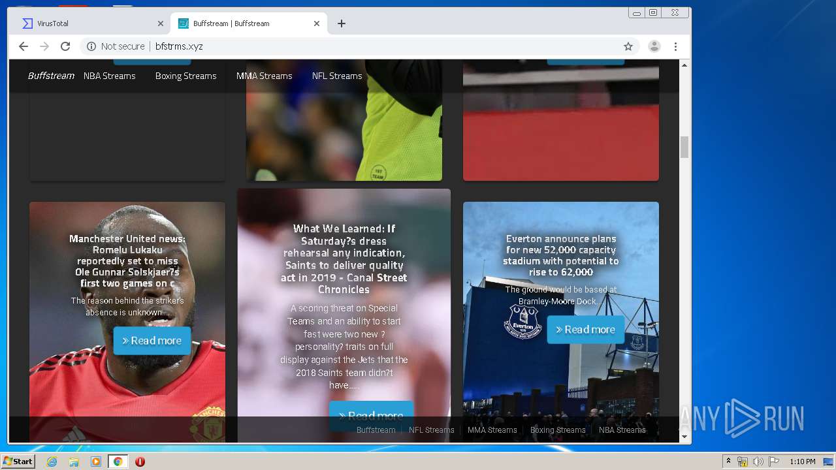Open the Chrome profile avatar
Viewport: 836px width, 470px height.
(654, 46)
